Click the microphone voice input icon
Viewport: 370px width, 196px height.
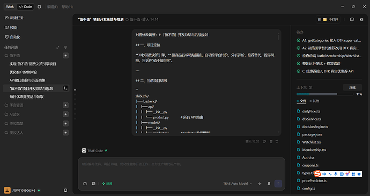click(269, 184)
